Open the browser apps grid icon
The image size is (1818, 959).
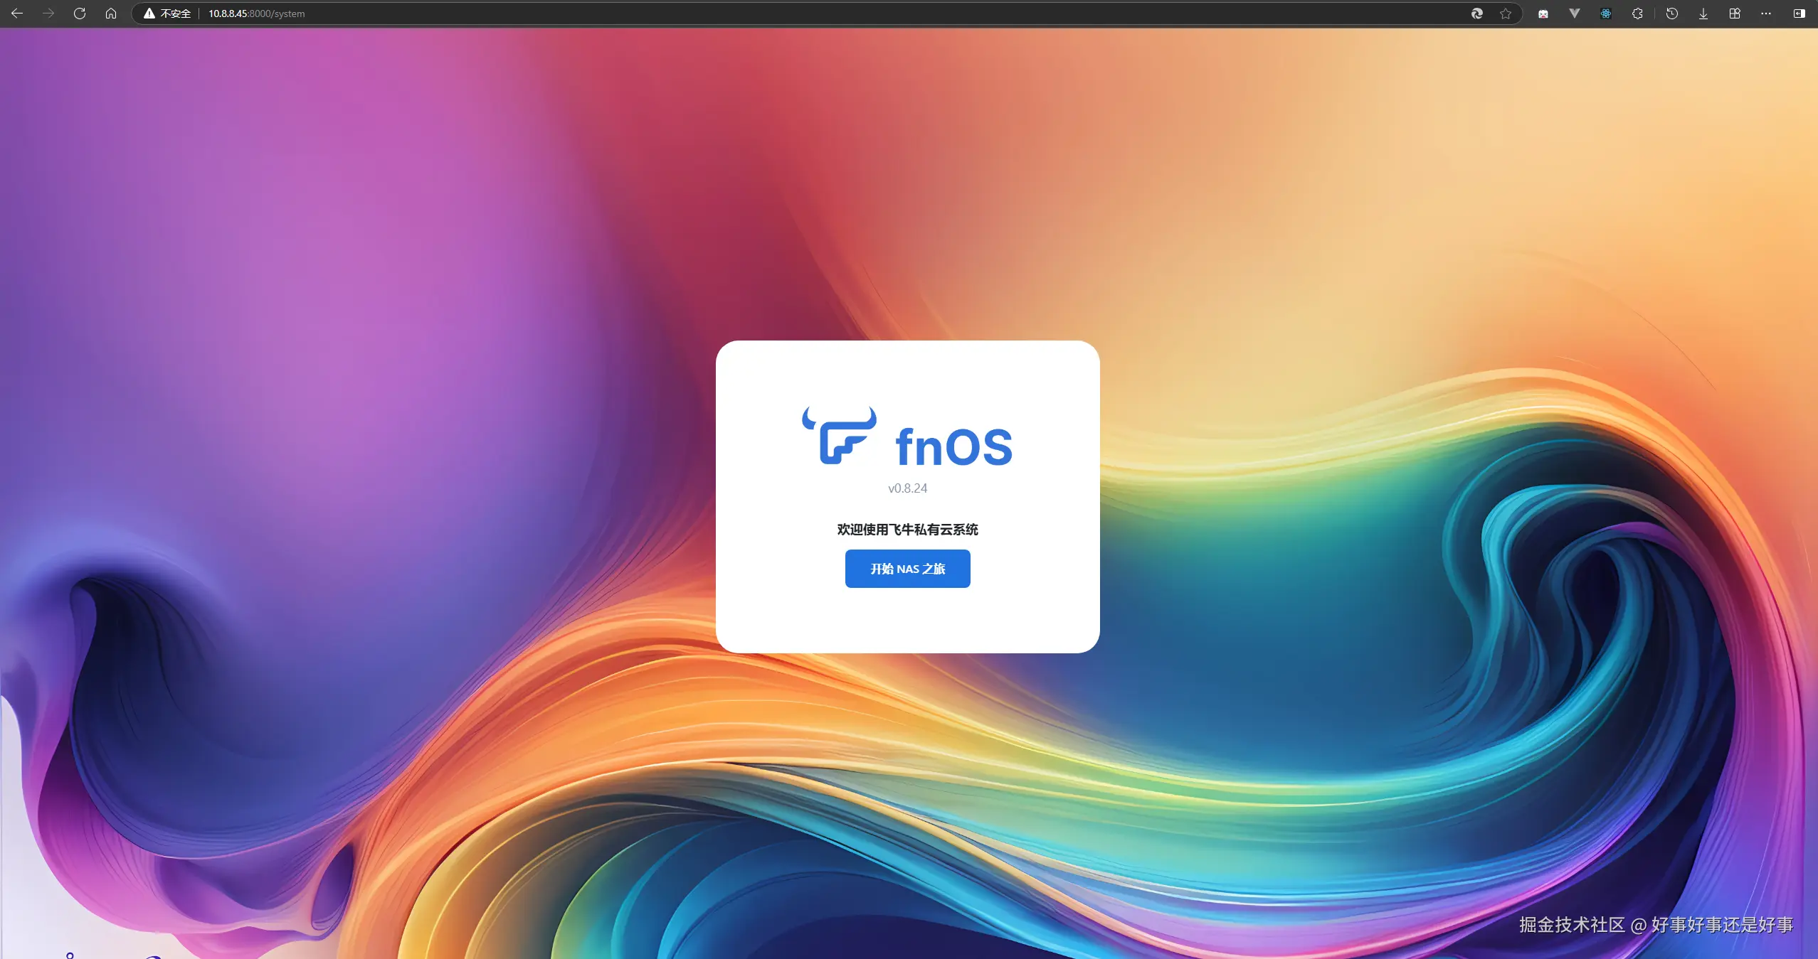pyautogui.click(x=1735, y=14)
